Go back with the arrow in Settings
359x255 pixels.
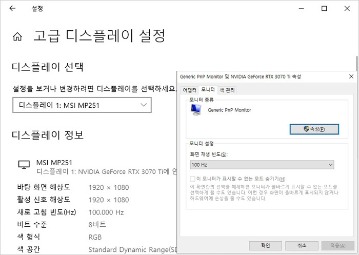12,9
